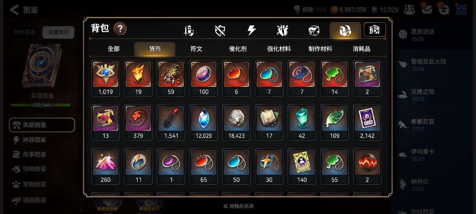Switch to the 全部 tab
Viewport: 476px width, 214px height.
coord(113,49)
